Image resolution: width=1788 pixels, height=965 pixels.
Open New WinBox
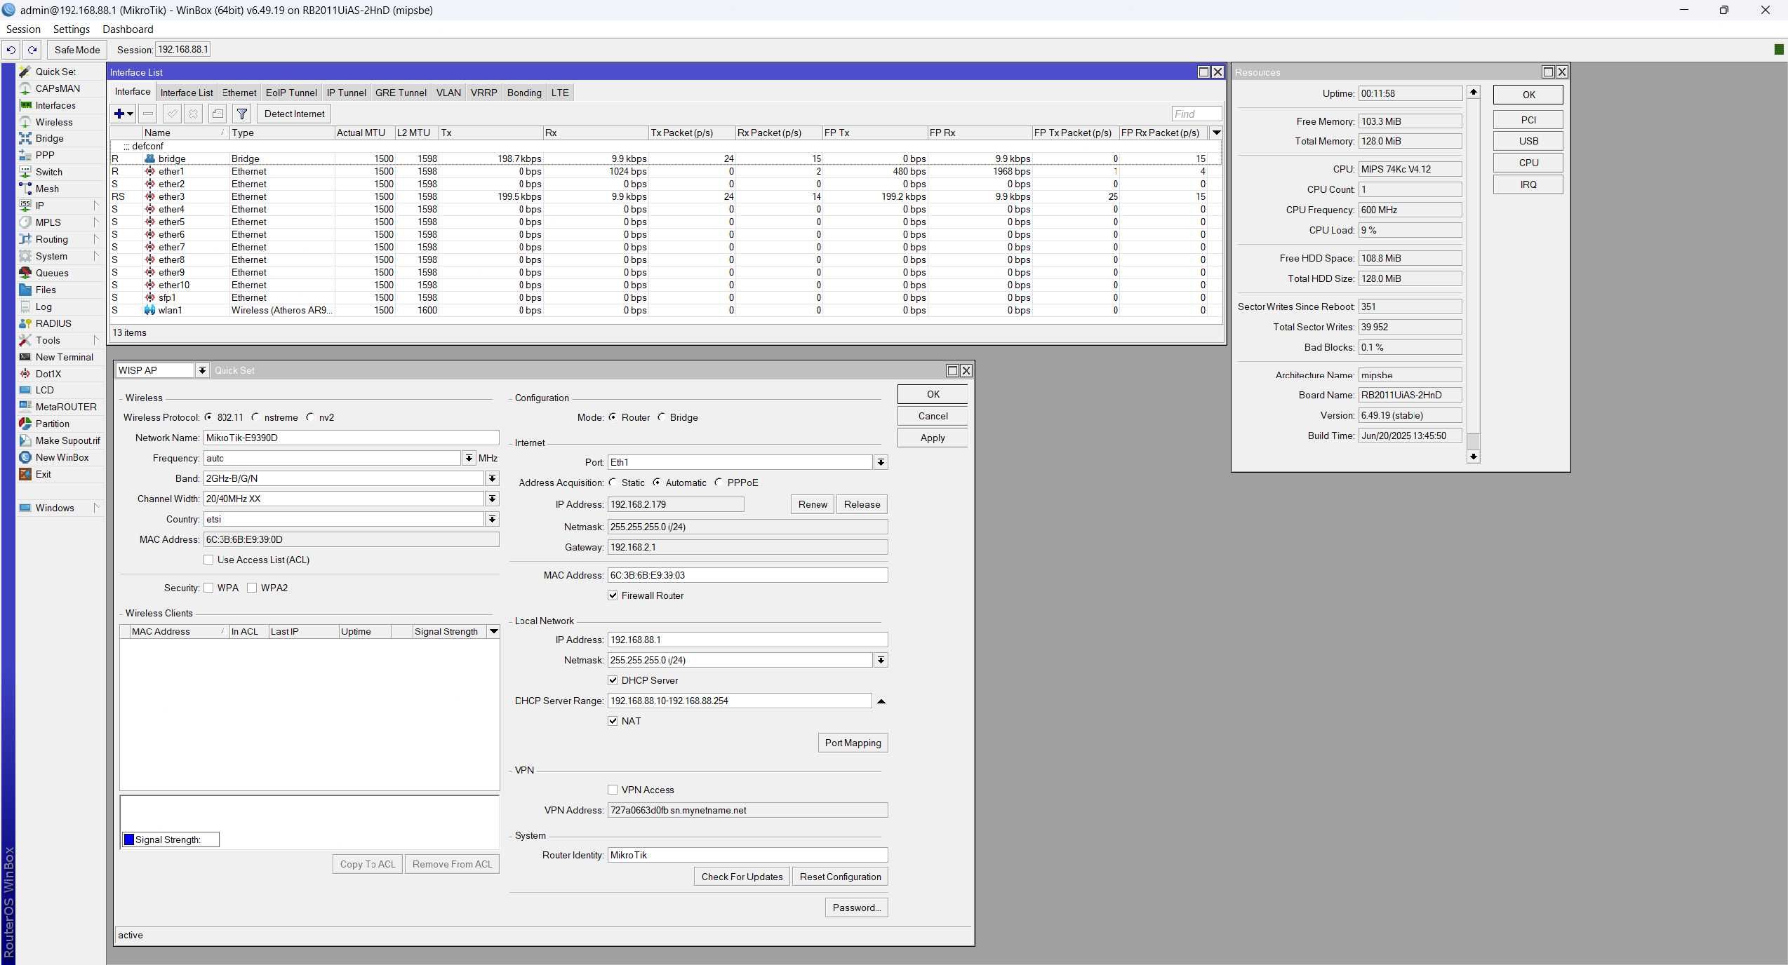[60, 457]
